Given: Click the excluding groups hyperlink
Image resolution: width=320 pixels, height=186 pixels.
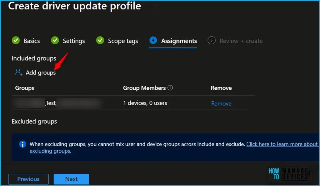Looking at the screenshot, I should click(x=50, y=151).
